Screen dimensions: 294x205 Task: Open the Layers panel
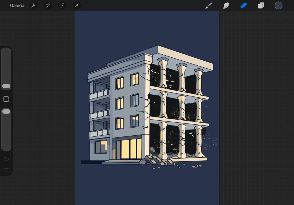(x=261, y=5)
